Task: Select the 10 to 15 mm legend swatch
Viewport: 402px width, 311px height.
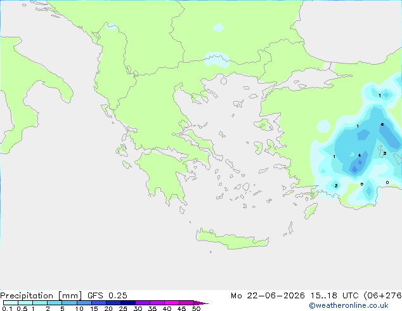Action: (x=84, y=303)
